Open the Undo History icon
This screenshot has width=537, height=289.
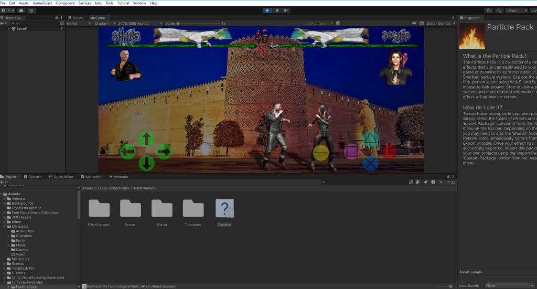[x=489, y=10]
